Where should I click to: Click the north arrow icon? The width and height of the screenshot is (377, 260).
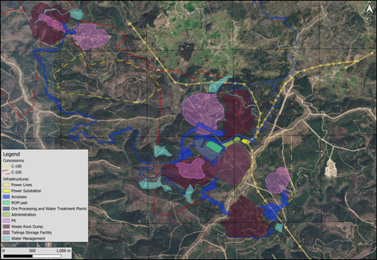369,9
